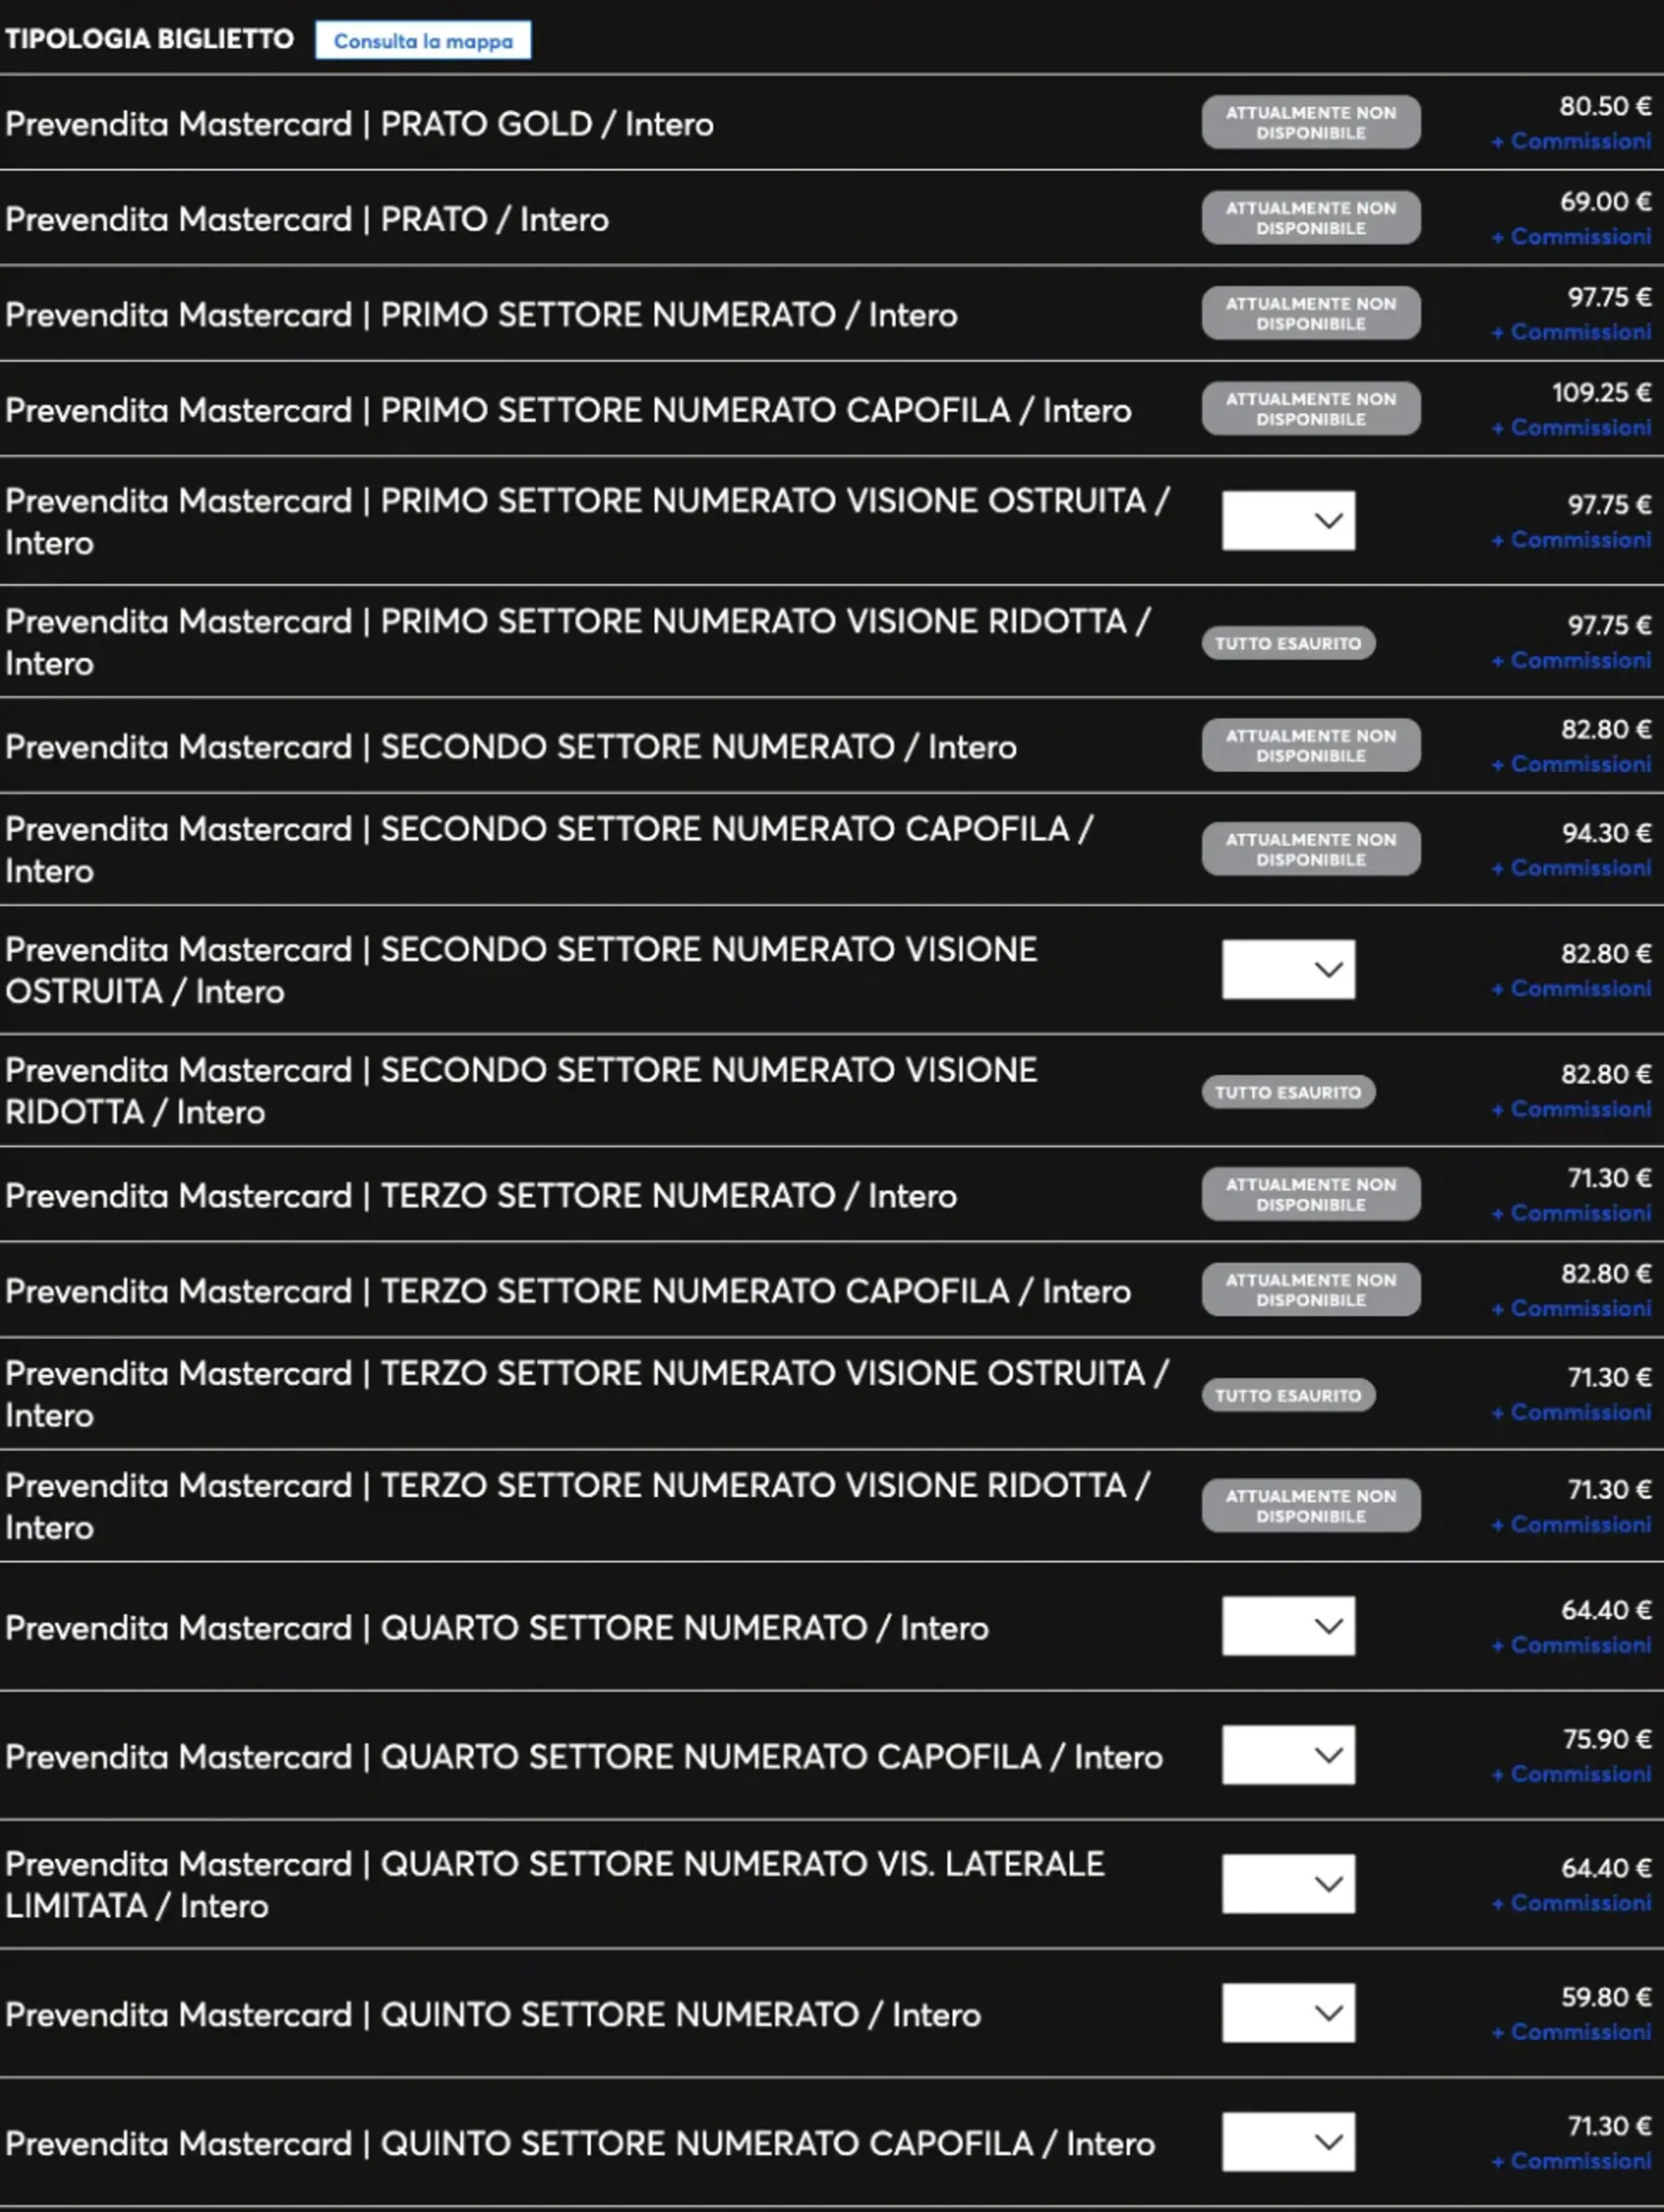1664x2212 pixels.
Task: Open quantity dropdown for PRIMO SETTORE NUMERATO VISIONE OSTRUITA
Action: (1288, 520)
